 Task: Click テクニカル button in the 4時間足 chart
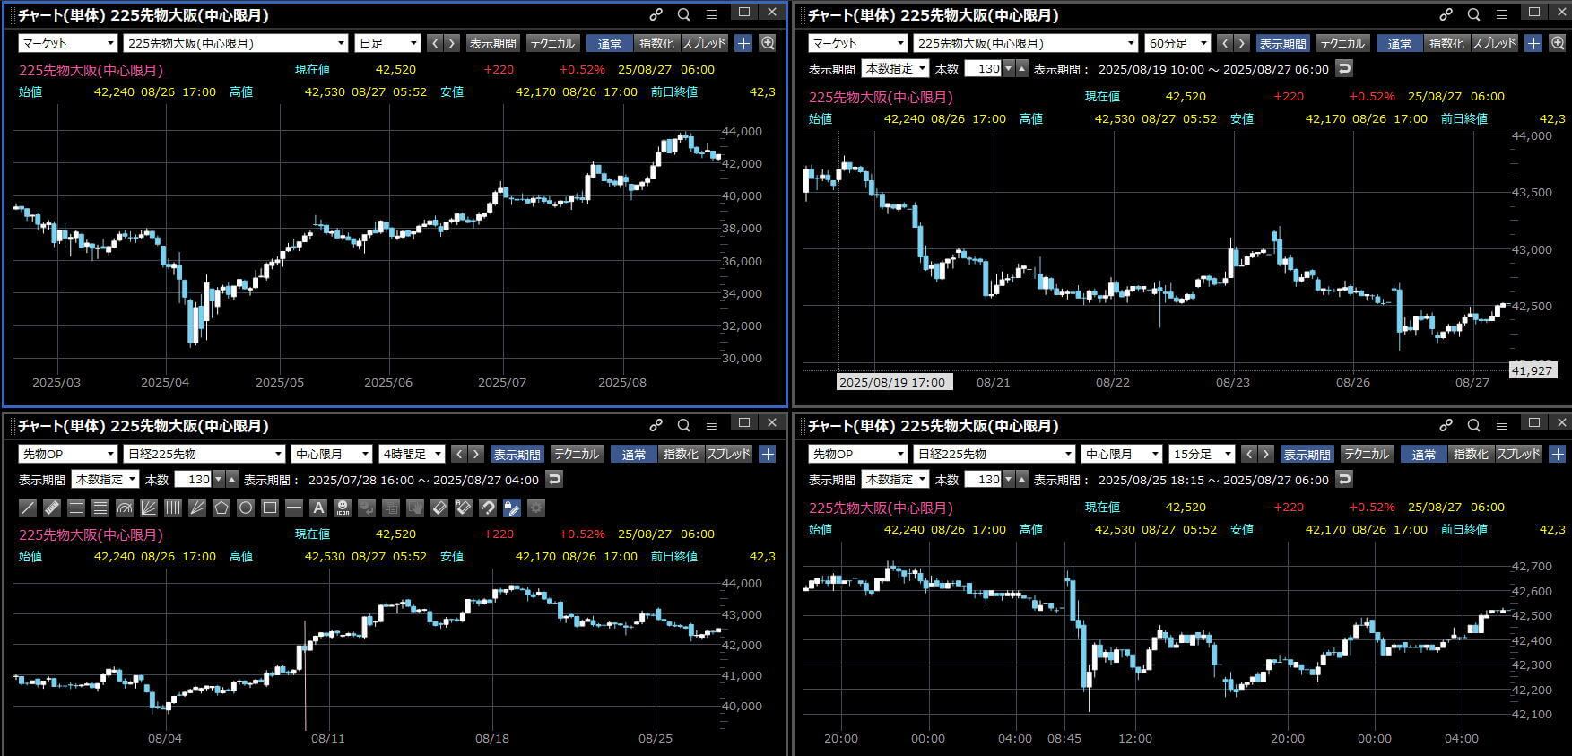576,455
